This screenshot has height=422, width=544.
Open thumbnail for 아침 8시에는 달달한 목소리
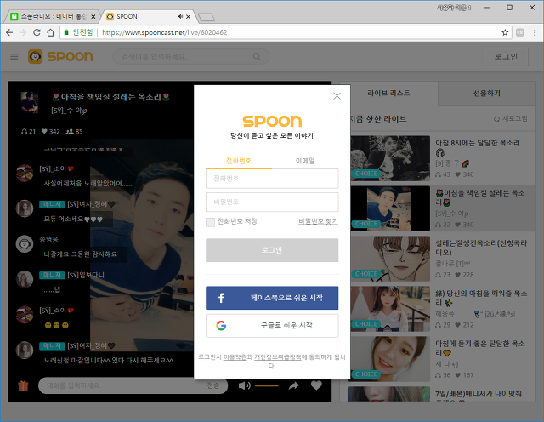point(390,158)
